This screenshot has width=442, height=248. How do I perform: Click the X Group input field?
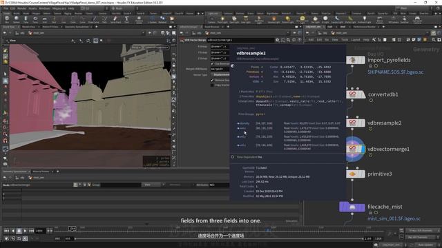pyautogui.click(x=220, y=47)
